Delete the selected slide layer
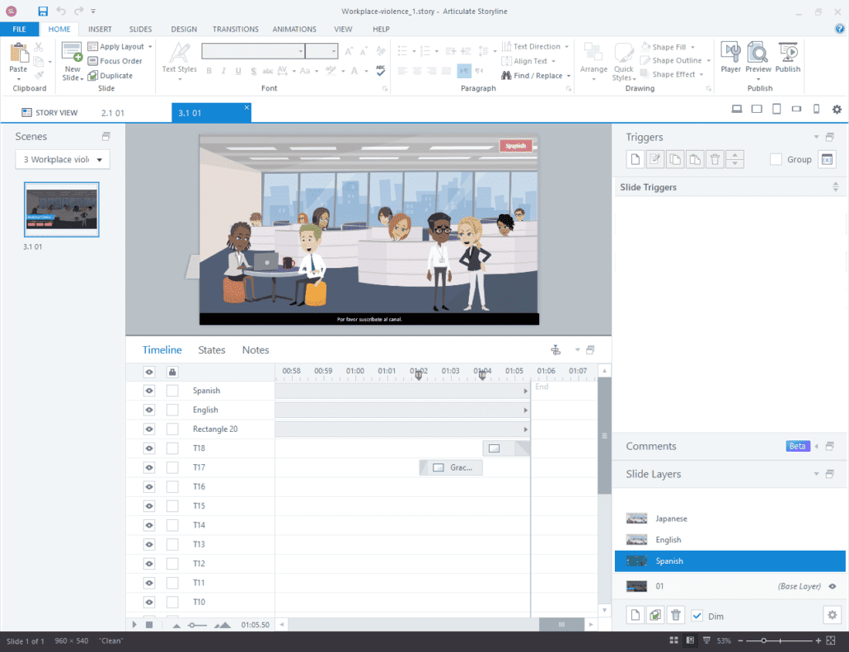849x652 pixels. coord(675,615)
